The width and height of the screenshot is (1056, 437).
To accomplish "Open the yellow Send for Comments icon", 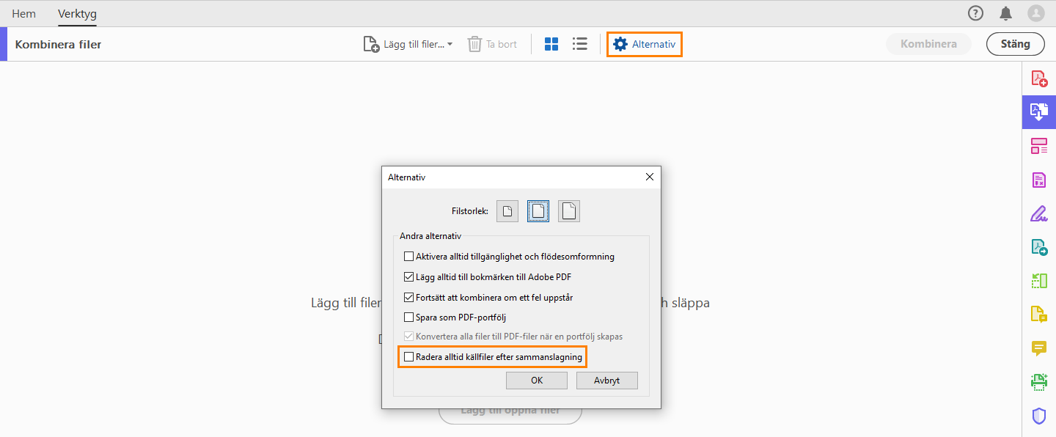I will coord(1039,315).
